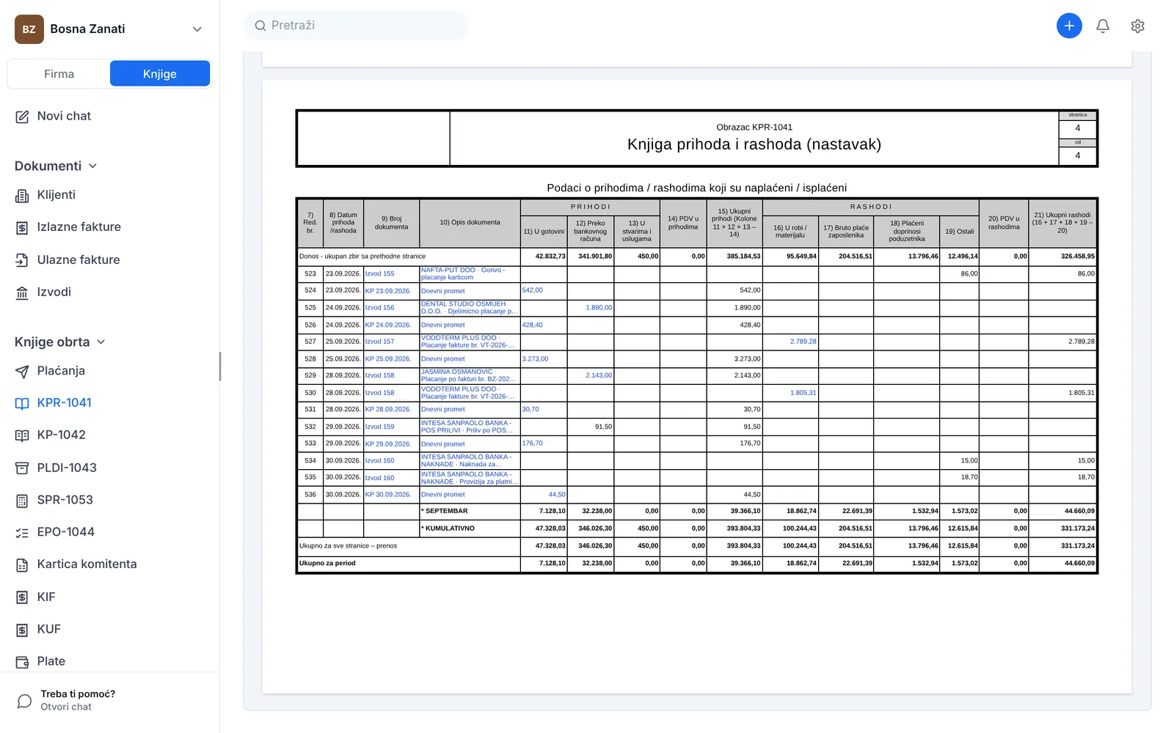
Task: Open Izvodi bank icon item
Action: coord(110,292)
